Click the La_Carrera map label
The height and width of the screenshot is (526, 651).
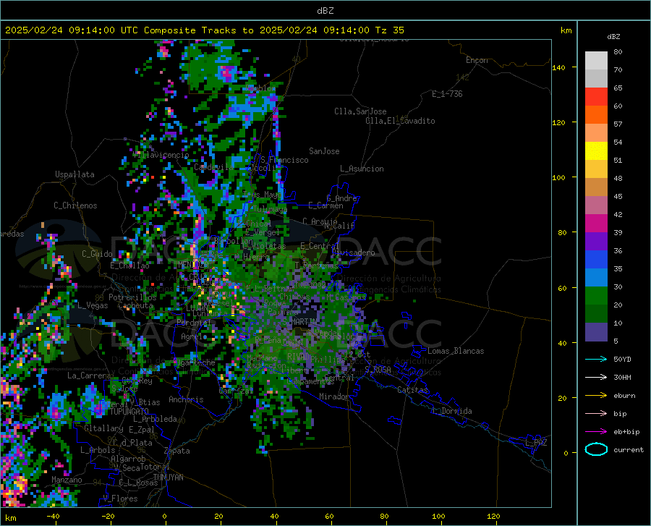tap(89, 376)
